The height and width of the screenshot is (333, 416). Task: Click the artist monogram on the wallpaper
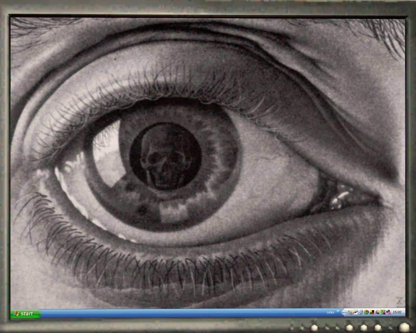click(401, 300)
